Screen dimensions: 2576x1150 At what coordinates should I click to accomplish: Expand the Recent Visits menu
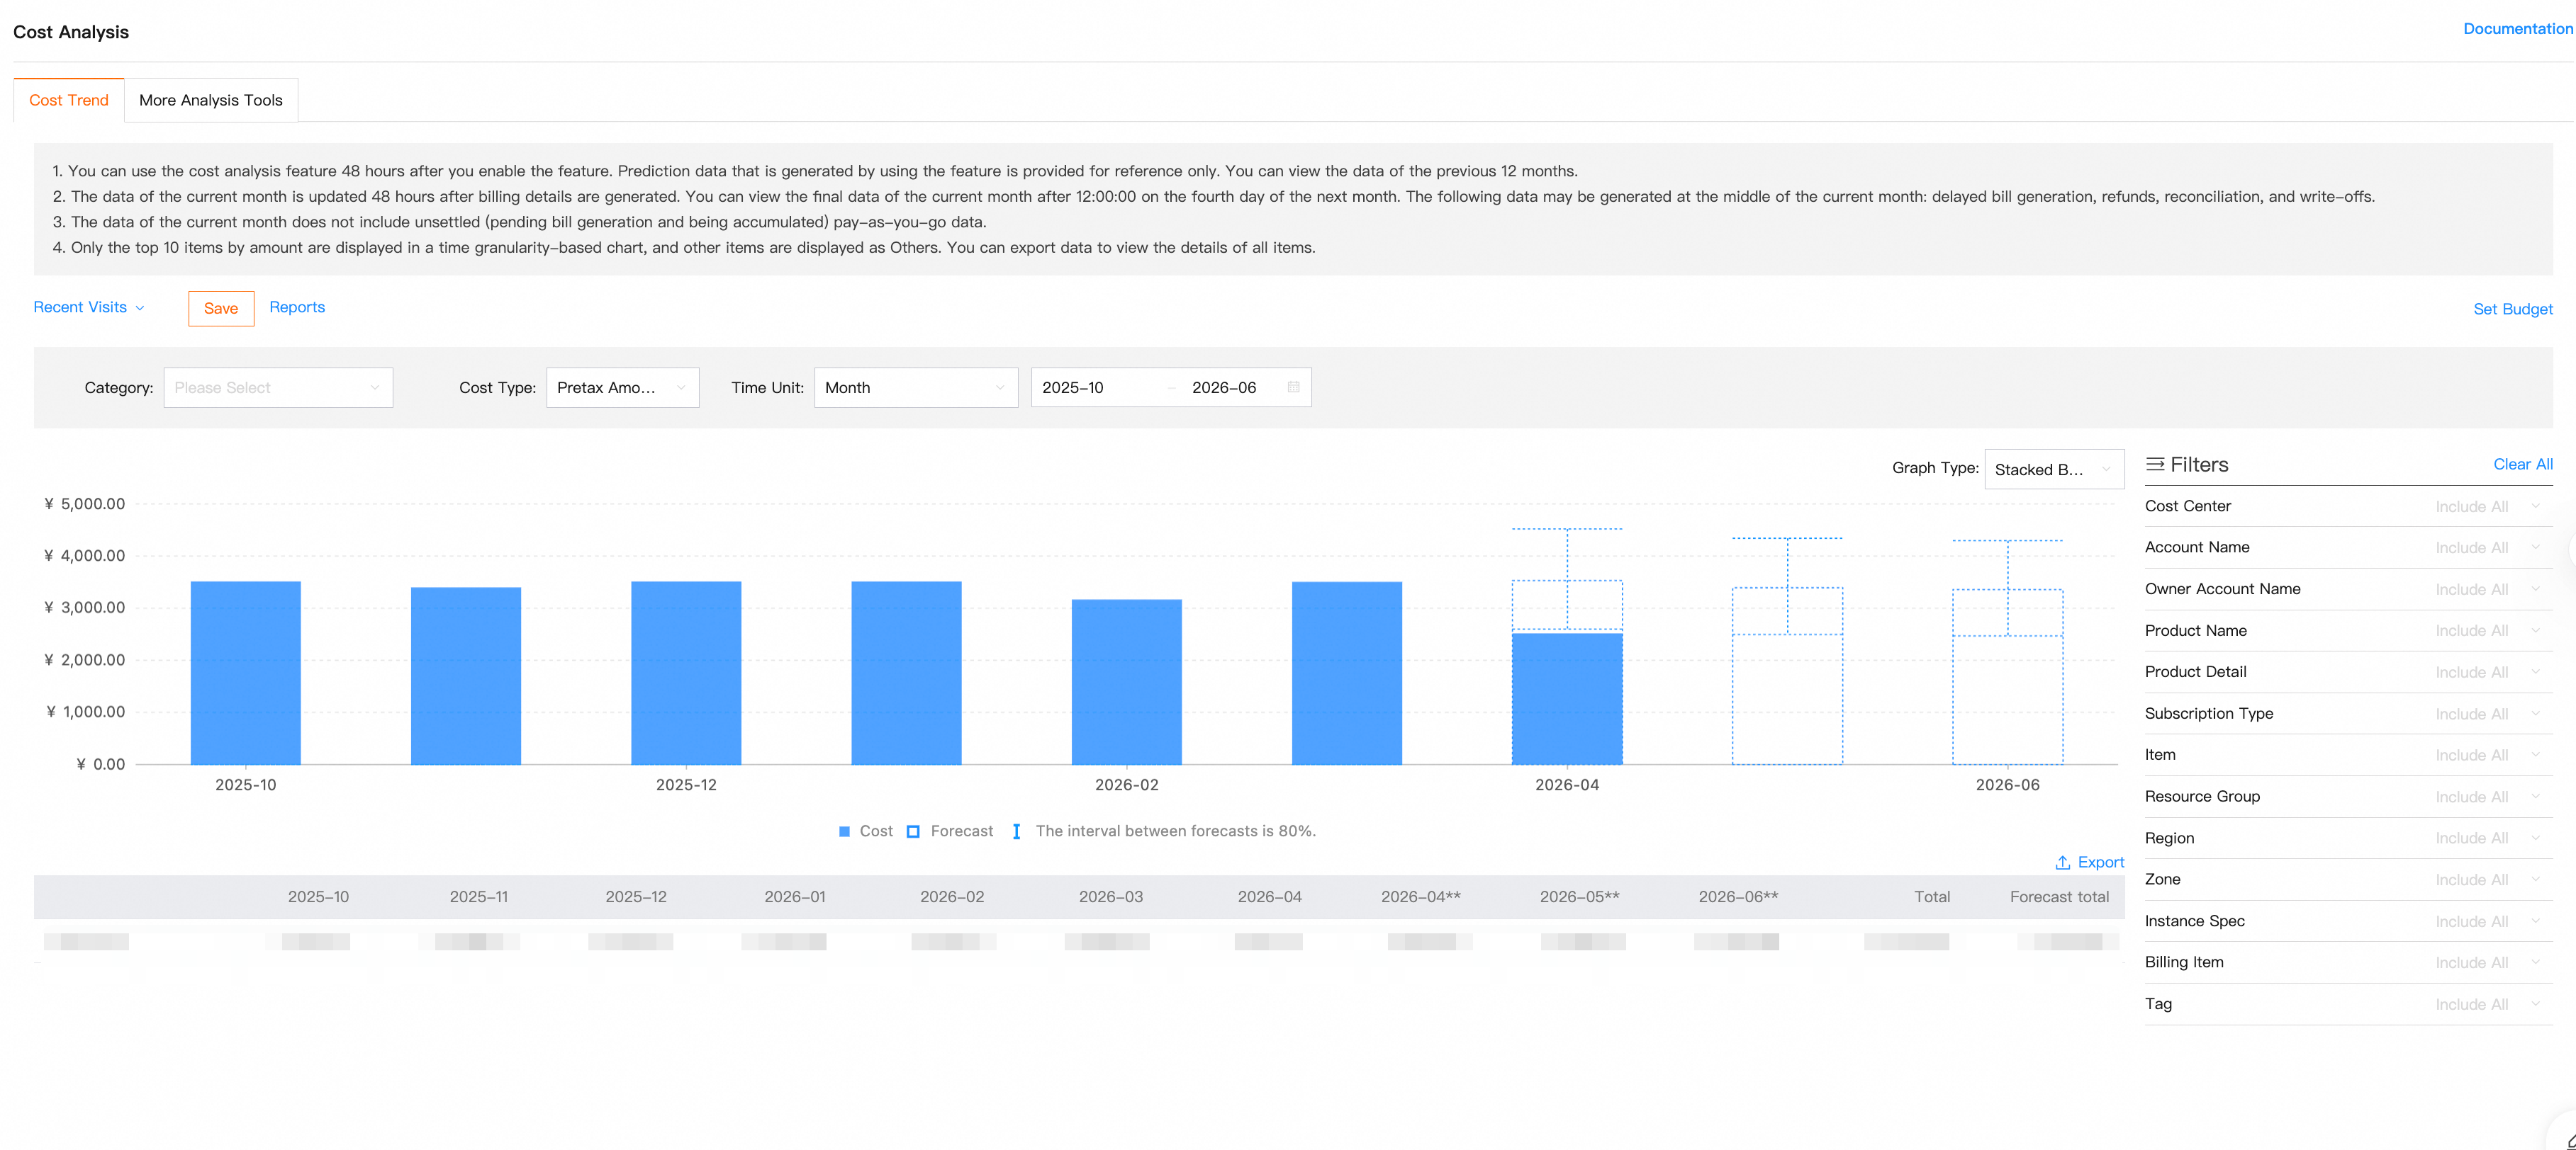89,308
